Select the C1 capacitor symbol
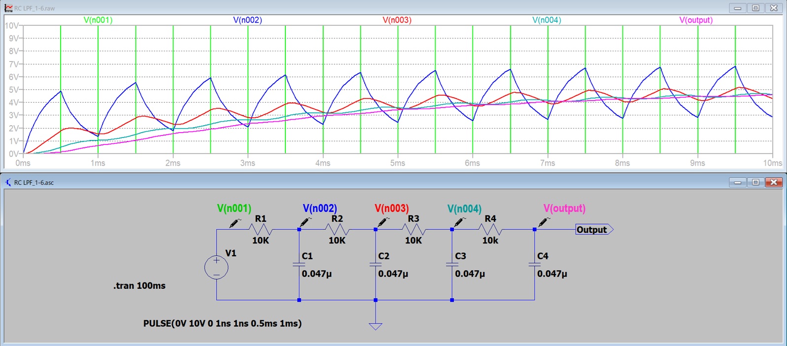The image size is (787, 346). [x=299, y=265]
